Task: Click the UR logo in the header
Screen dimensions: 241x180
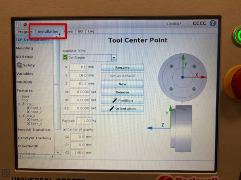Action: (x=18, y=25)
